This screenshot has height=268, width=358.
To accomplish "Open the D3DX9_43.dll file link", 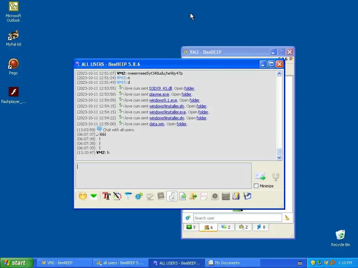I will pos(160,88).
